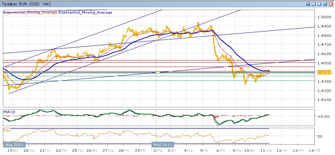Click the 'Апр 2011' month marker

14,145
